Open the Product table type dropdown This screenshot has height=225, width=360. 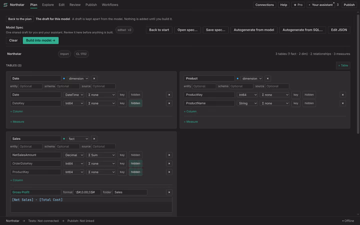click(x=251, y=78)
